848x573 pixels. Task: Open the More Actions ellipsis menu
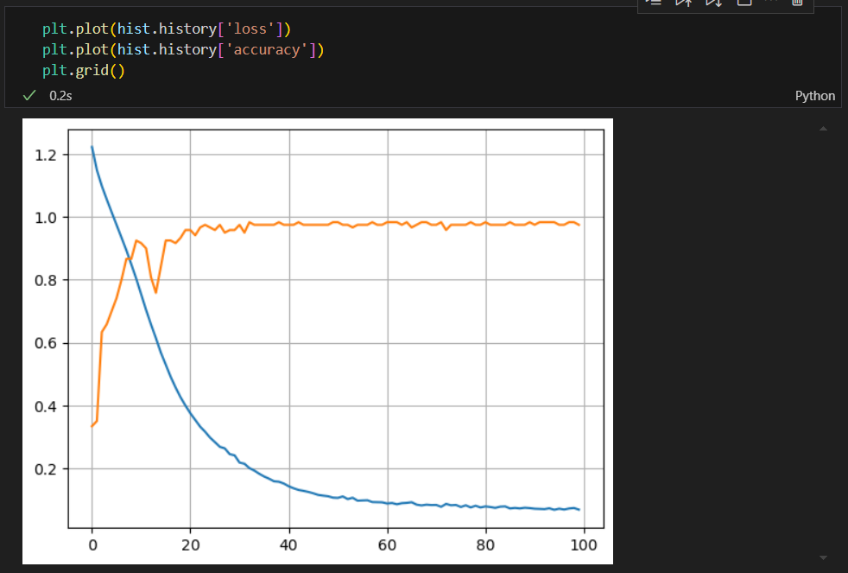771,1
